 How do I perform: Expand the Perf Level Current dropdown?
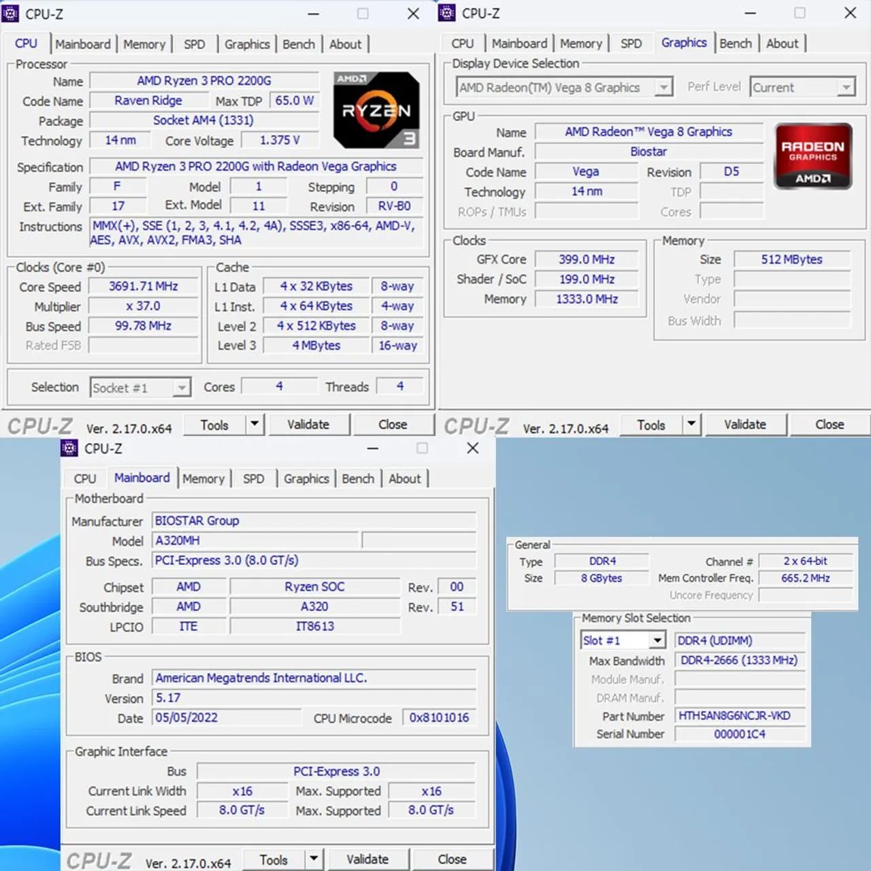(846, 87)
